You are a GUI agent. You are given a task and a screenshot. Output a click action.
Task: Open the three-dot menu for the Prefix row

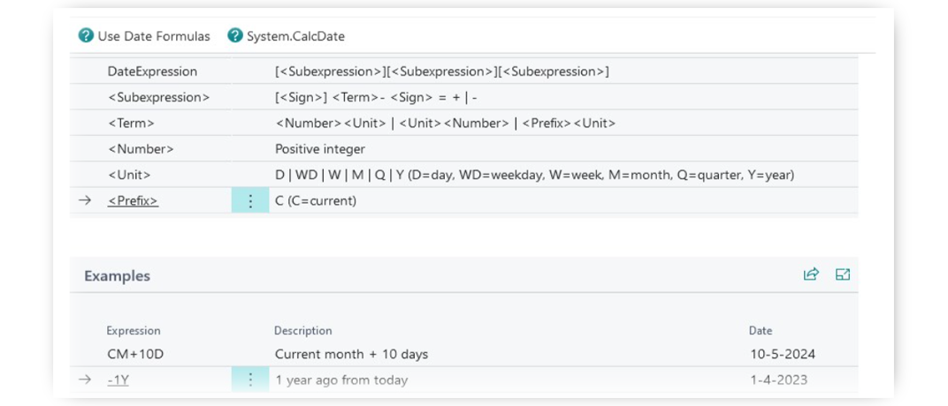(x=250, y=200)
